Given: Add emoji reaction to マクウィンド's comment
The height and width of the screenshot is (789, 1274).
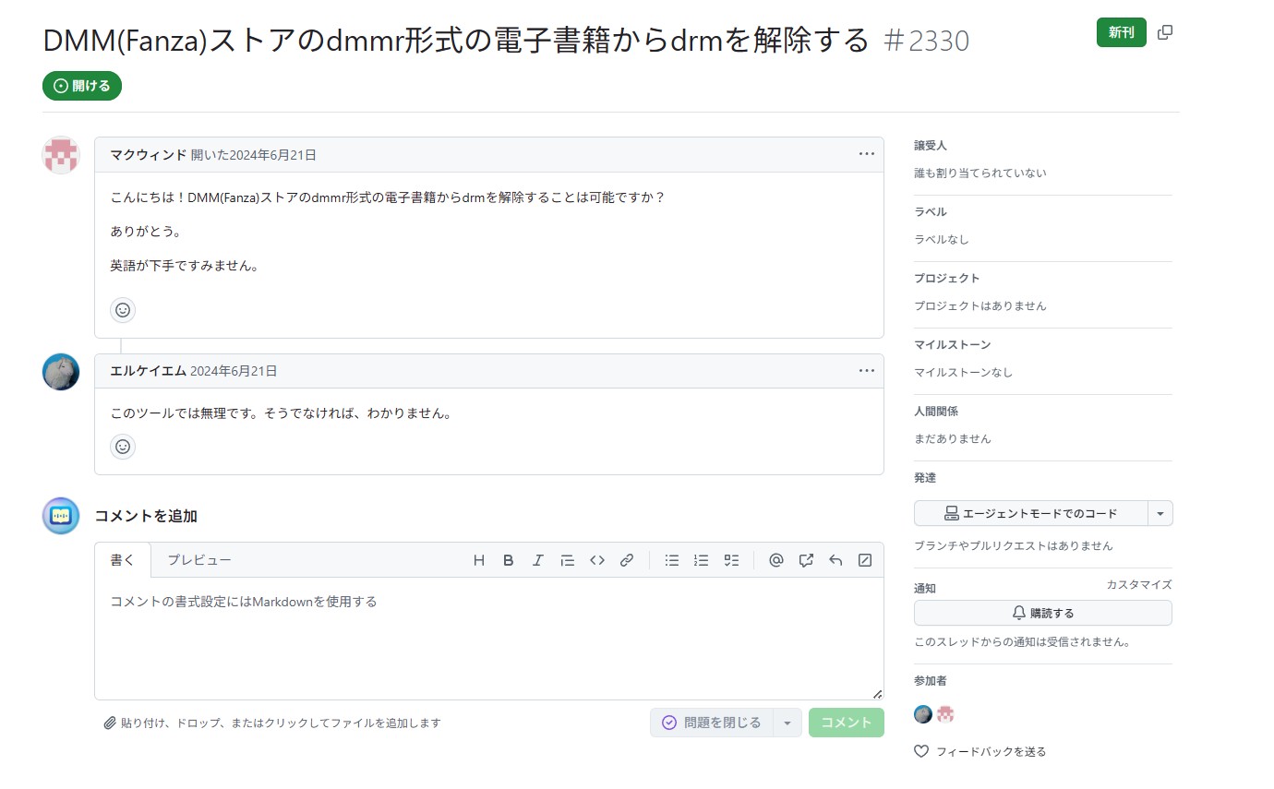Looking at the screenshot, I should click(123, 310).
